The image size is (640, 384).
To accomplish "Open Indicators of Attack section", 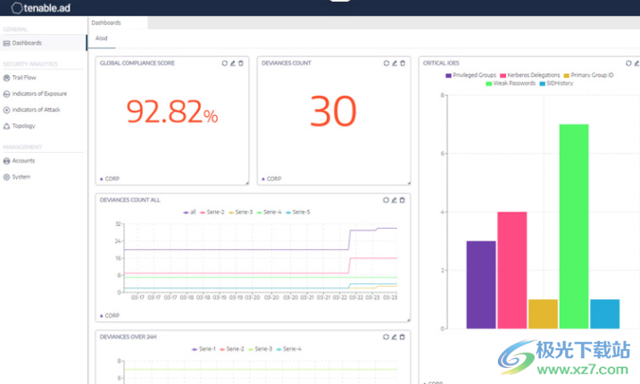I will (x=36, y=110).
